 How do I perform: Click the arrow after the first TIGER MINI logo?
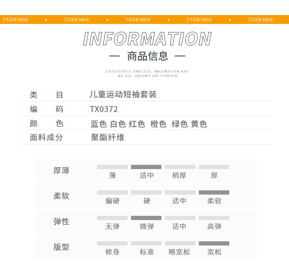click(x=46, y=20)
